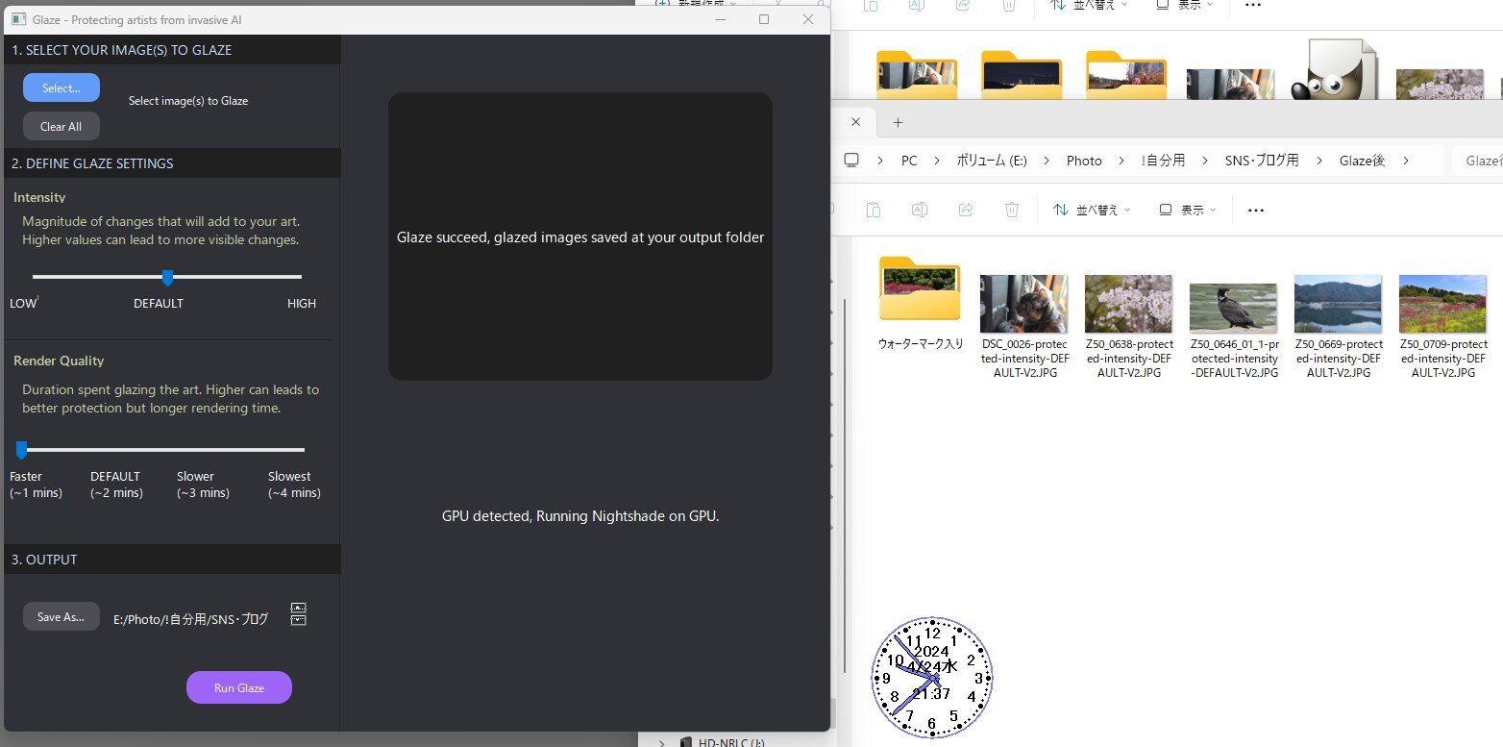
Task: Open 表示 view dropdown in front Explorer
Action: click(x=1187, y=210)
